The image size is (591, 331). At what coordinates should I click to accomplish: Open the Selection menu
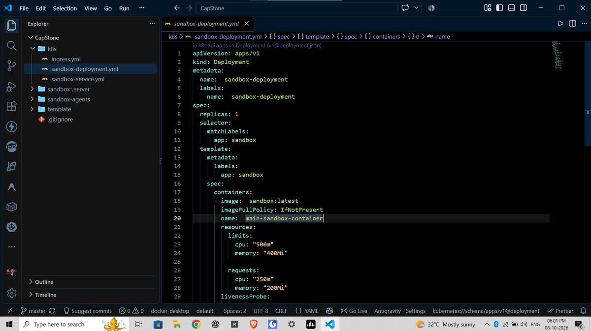pos(65,8)
